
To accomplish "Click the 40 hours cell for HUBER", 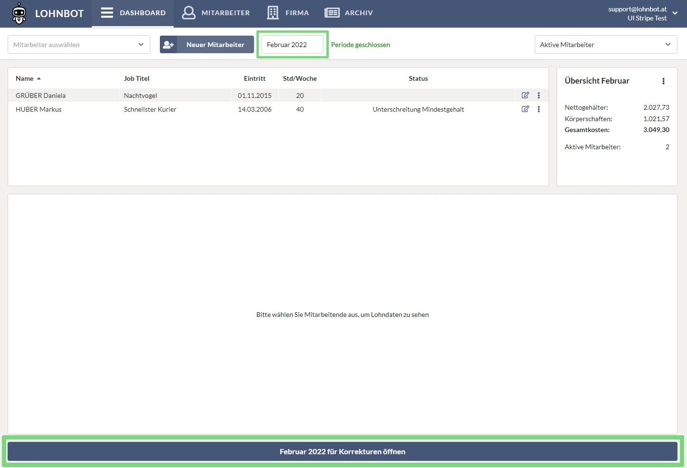I will (300, 109).
